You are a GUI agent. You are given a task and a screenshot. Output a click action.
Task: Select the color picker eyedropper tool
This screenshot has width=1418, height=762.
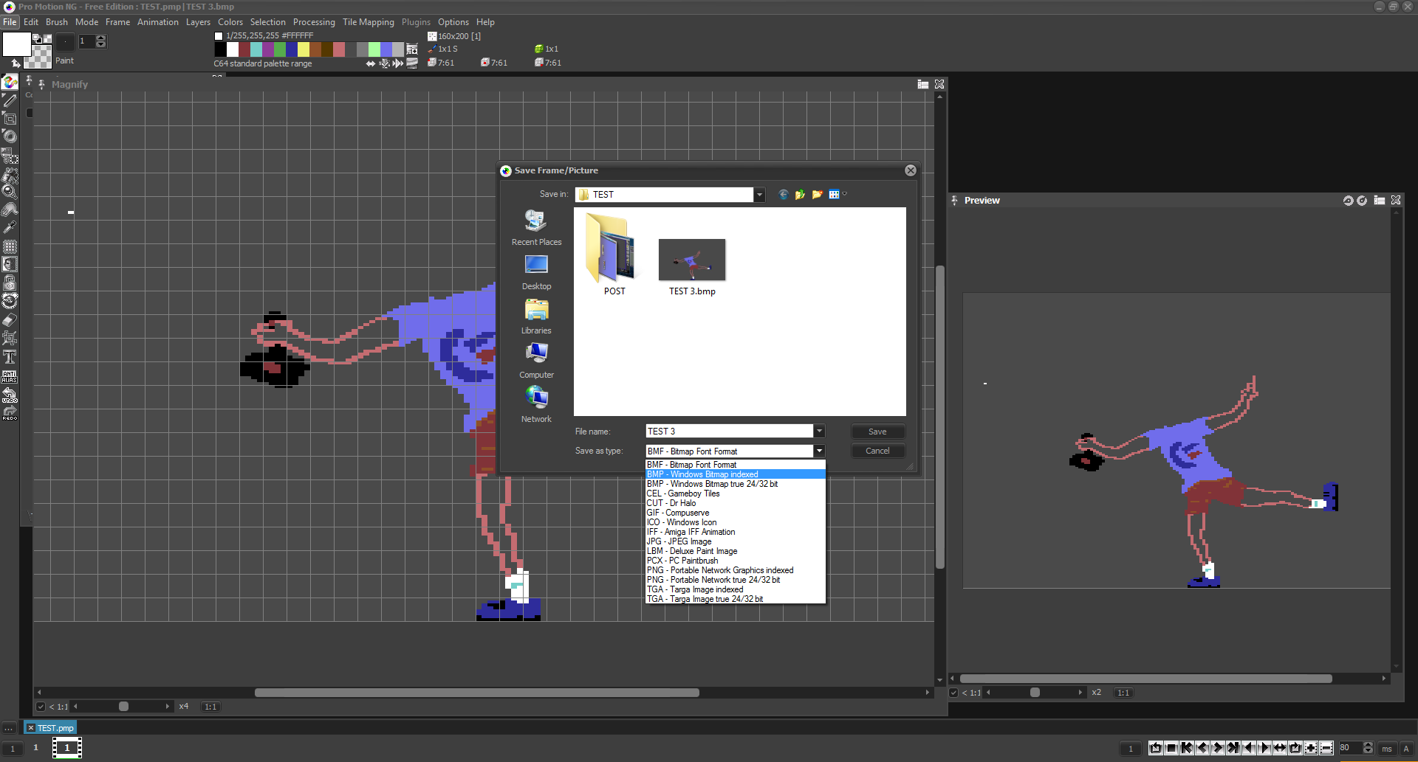10,228
